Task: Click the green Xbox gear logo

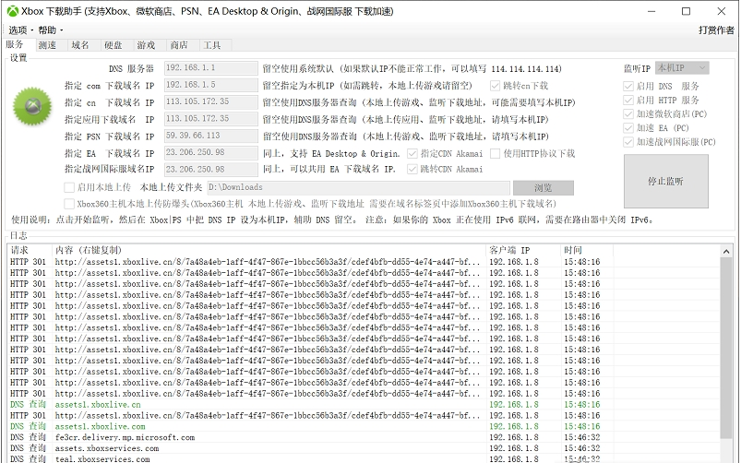Action: point(32,106)
